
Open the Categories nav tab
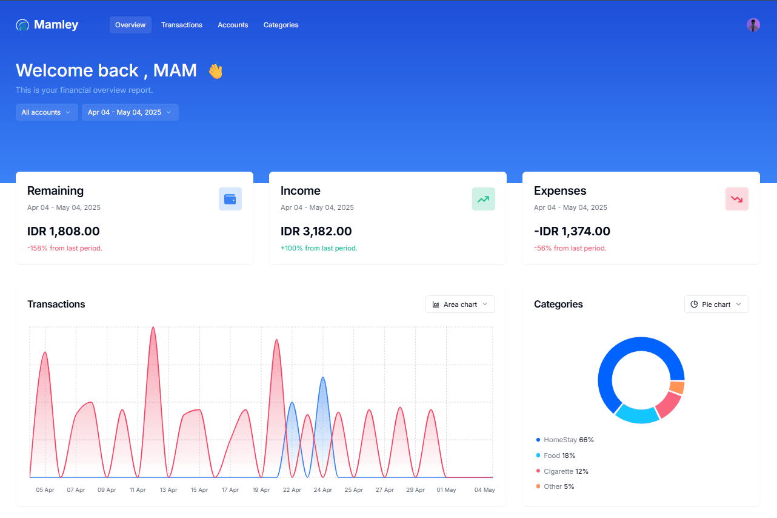point(281,25)
